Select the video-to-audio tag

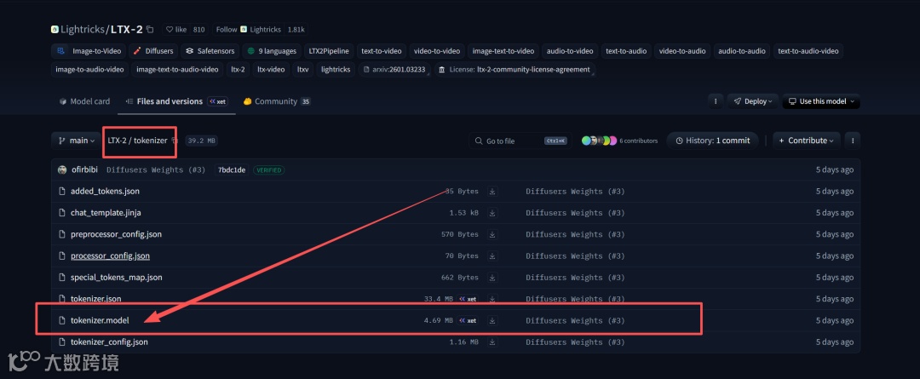pyautogui.click(x=682, y=51)
